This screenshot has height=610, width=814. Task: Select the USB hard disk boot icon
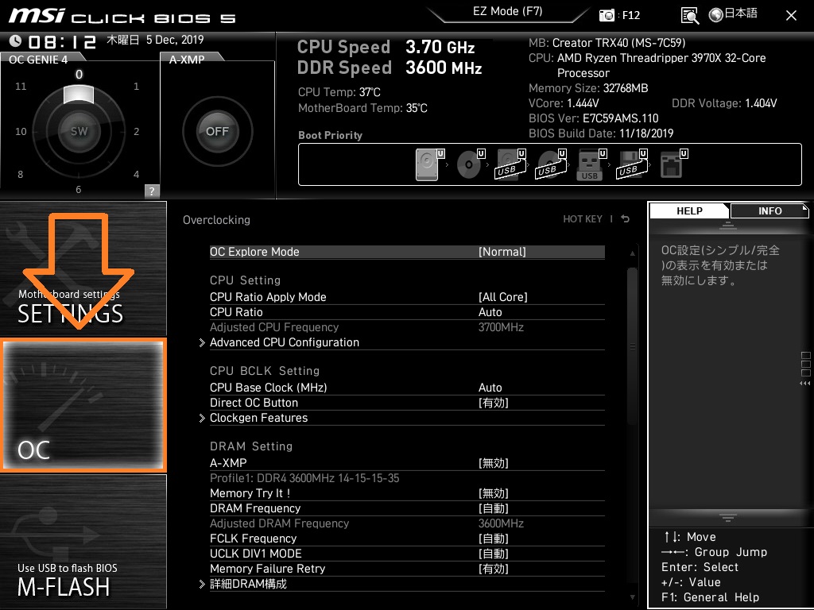click(510, 164)
